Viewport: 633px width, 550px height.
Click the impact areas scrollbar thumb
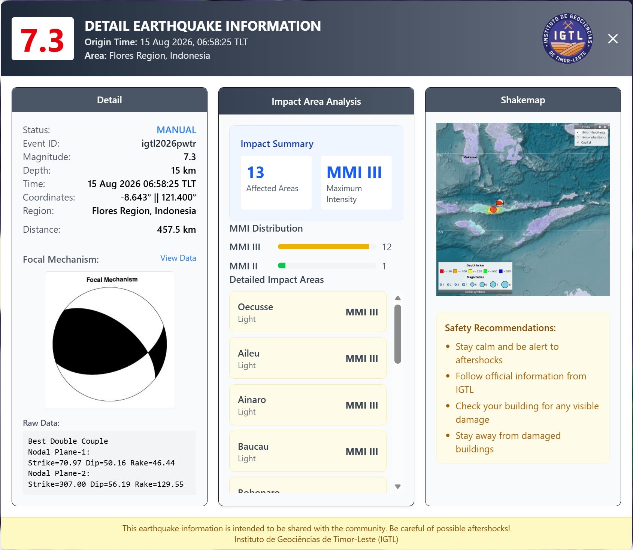(x=398, y=334)
